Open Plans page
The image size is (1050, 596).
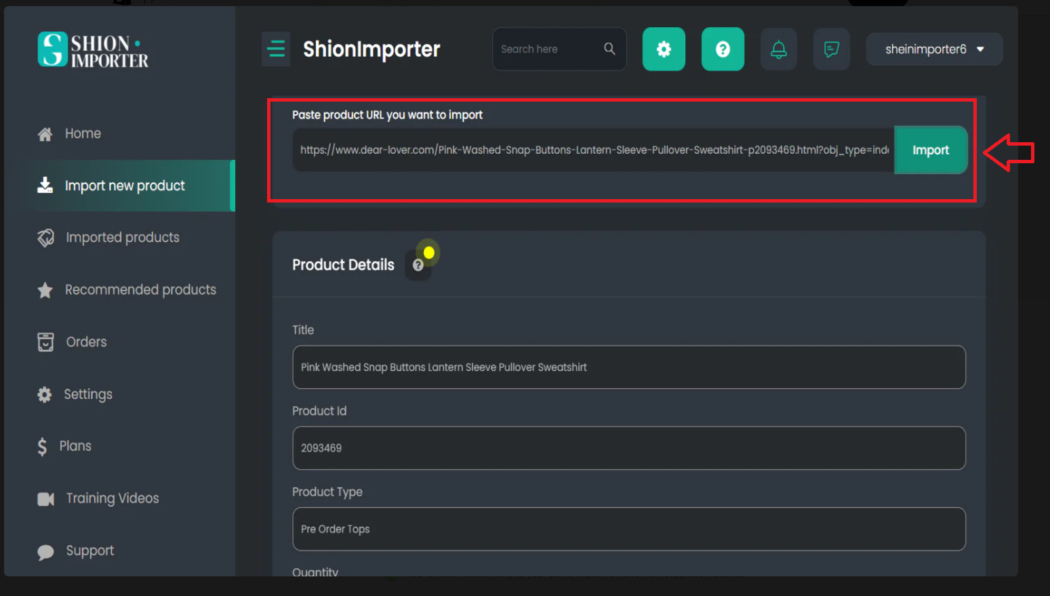(x=75, y=446)
